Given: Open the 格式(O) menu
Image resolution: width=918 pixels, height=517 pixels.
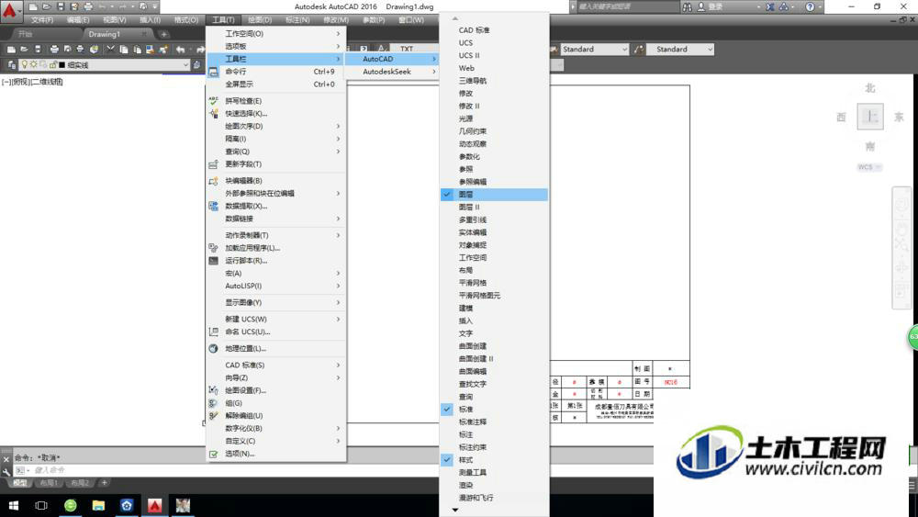Looking at the screenshot, I should 185,20.
